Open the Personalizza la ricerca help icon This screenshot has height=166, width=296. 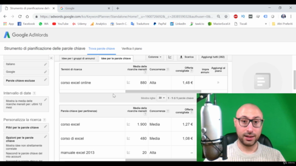[x=44, y=120]
